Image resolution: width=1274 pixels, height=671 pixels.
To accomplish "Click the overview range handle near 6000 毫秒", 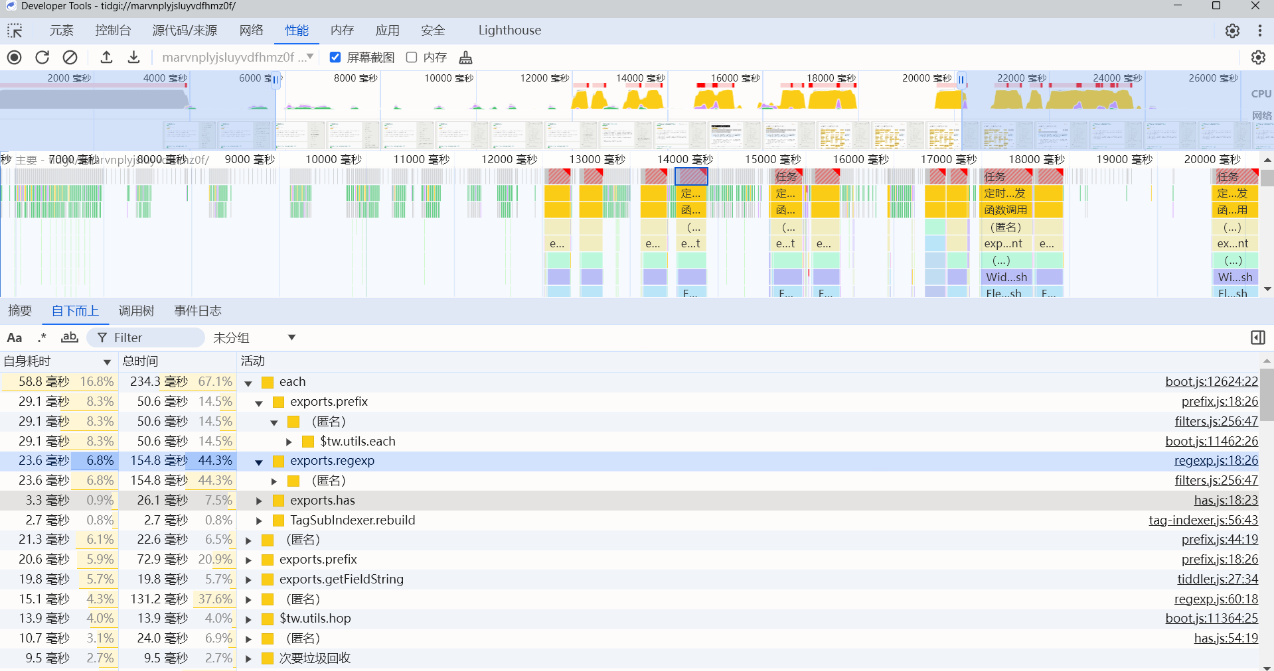I will tap(276, 80).
